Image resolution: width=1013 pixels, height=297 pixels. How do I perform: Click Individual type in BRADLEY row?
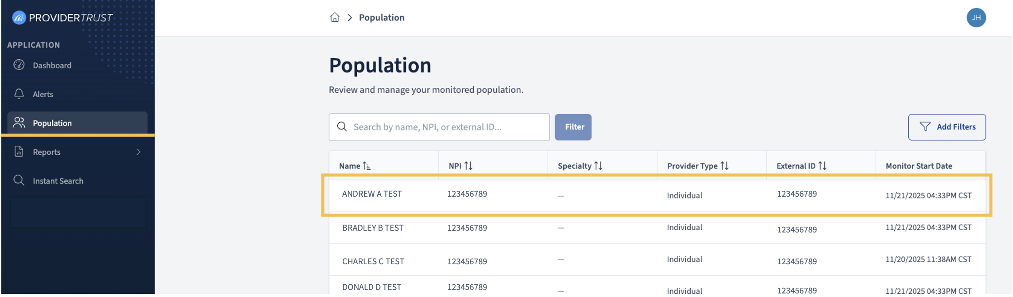[684, 228]
